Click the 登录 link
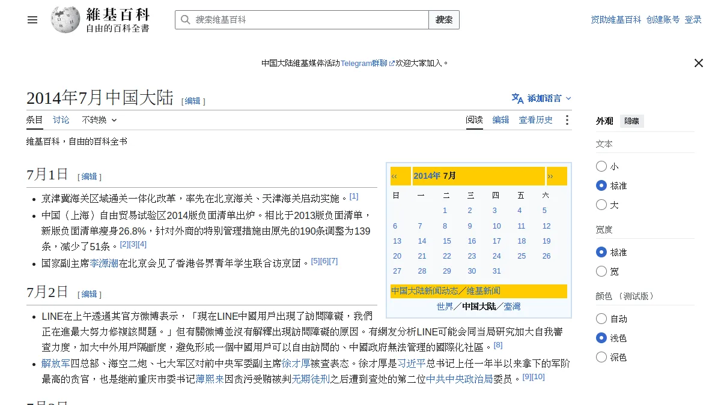The width and height of the screenshot is (721, 405). [x=693, y=20]
